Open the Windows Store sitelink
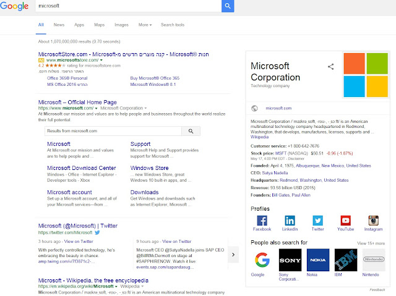This screenshot has height=296, width=396. 149,168
